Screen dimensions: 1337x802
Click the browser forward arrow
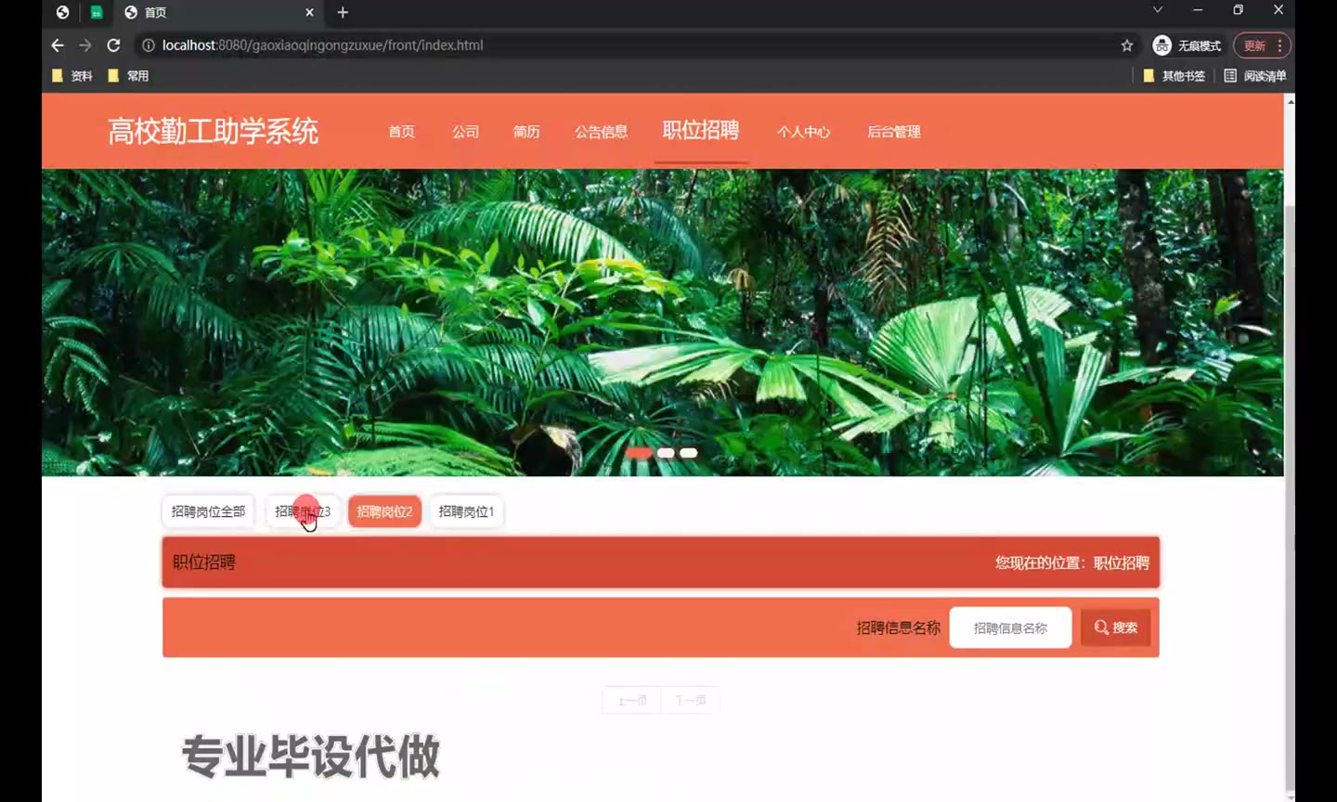85,45
